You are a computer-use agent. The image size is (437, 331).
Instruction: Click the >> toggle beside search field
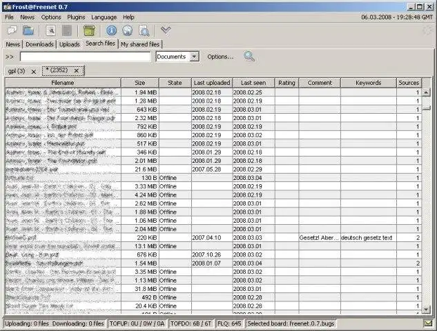[10, 57]
